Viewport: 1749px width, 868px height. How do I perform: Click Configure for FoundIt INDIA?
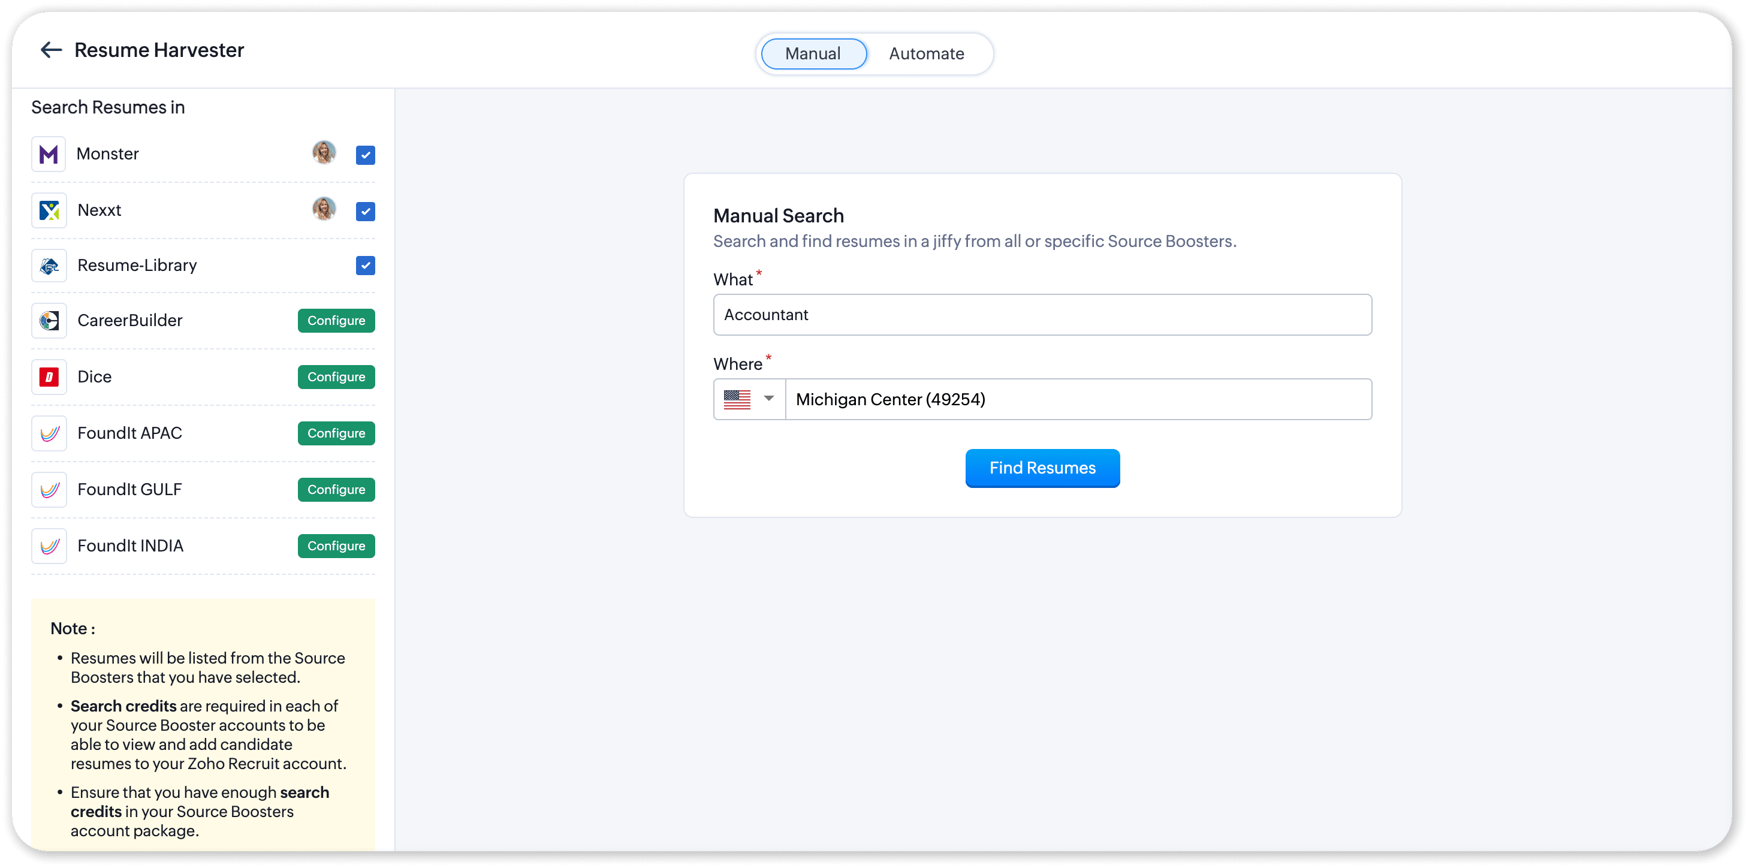[x=336, y=546]
